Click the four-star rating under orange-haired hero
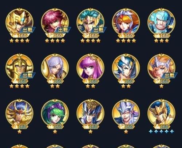182x148 pixels. click(126, 41)
